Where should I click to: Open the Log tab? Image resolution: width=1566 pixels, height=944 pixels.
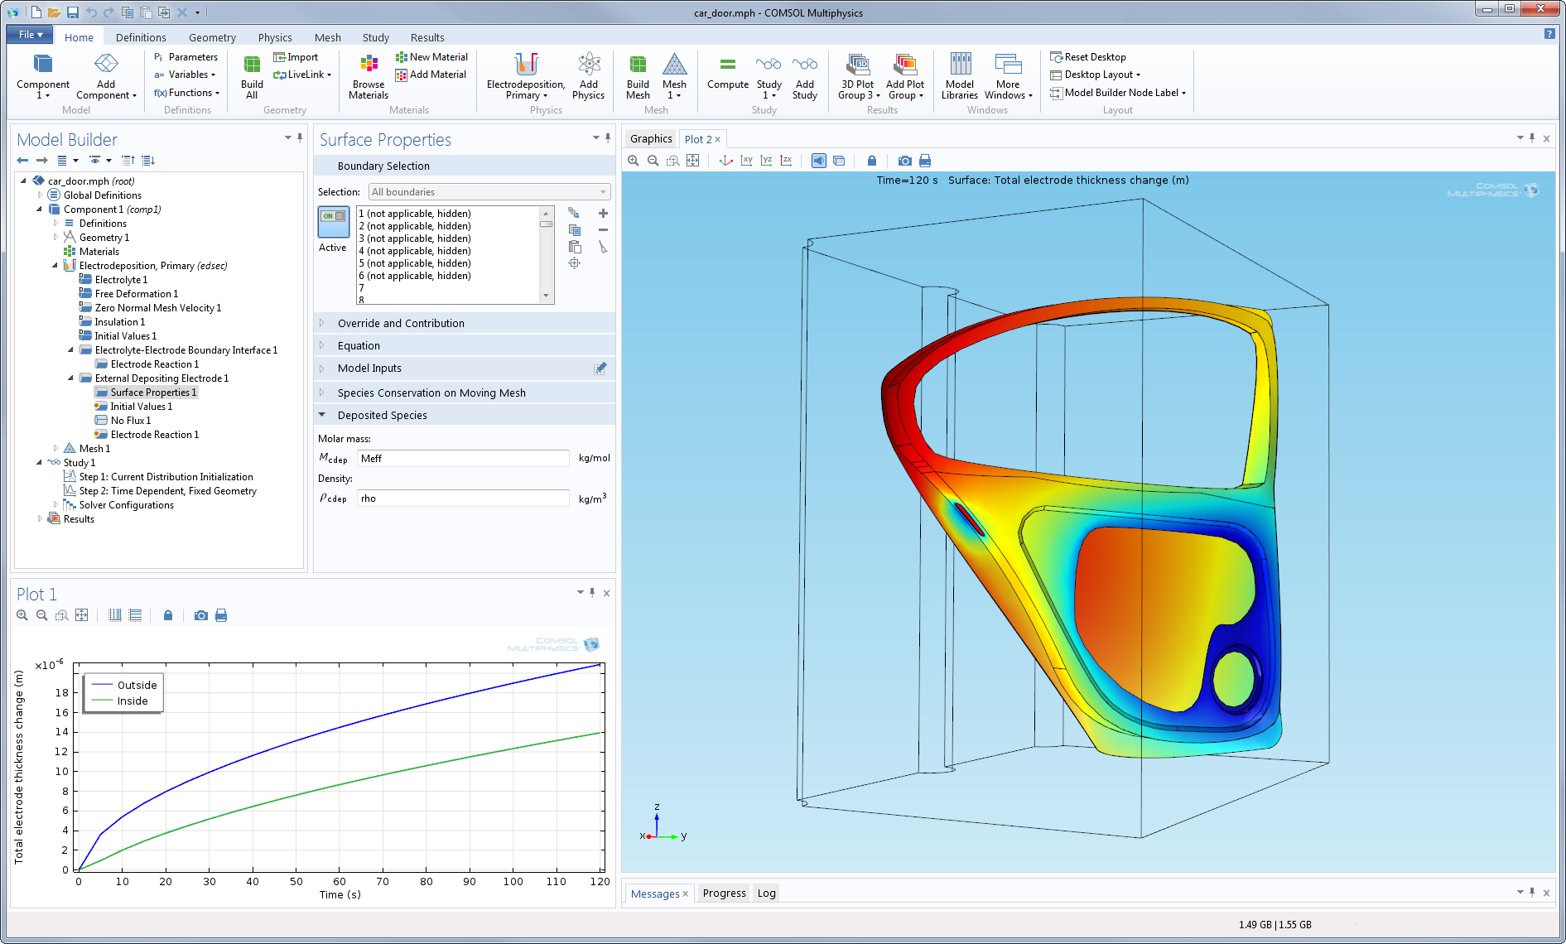click(767, 893)
